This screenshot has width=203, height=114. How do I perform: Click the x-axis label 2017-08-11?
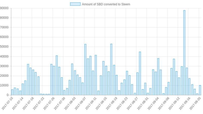pyautogui.click(x=91, y=104)
